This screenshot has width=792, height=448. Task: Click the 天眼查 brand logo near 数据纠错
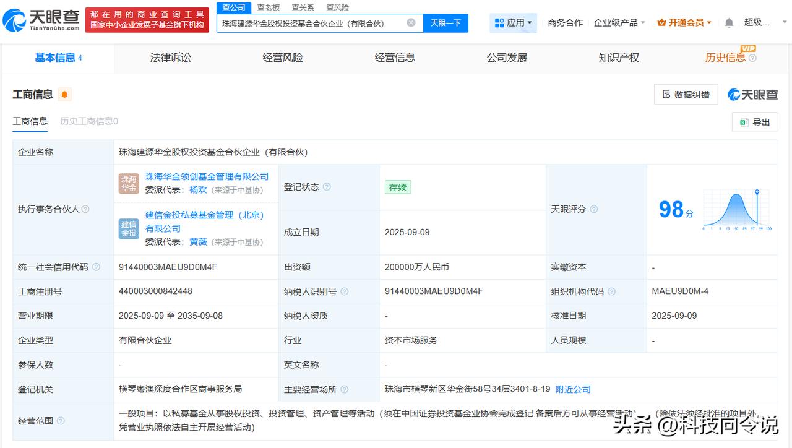[x=752, y=95]
